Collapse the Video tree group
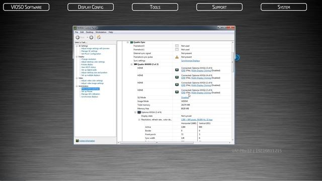 77,78
